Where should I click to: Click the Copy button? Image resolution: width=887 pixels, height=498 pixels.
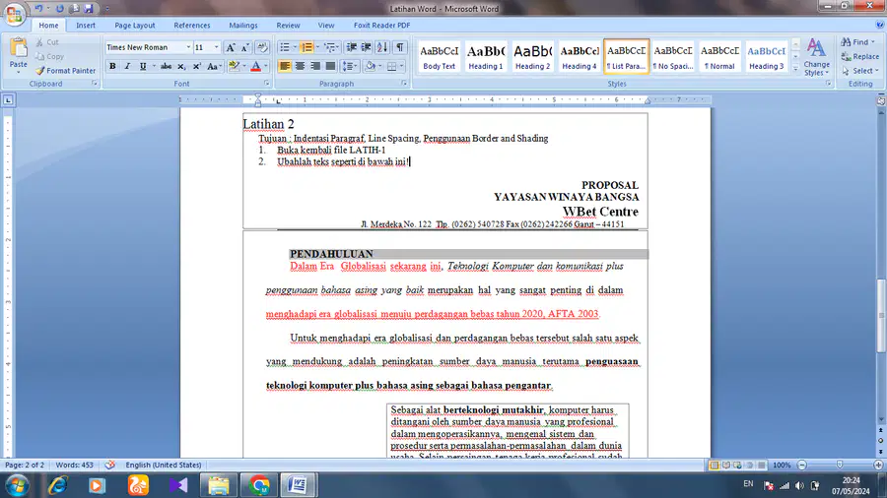[x=49, y=56]
